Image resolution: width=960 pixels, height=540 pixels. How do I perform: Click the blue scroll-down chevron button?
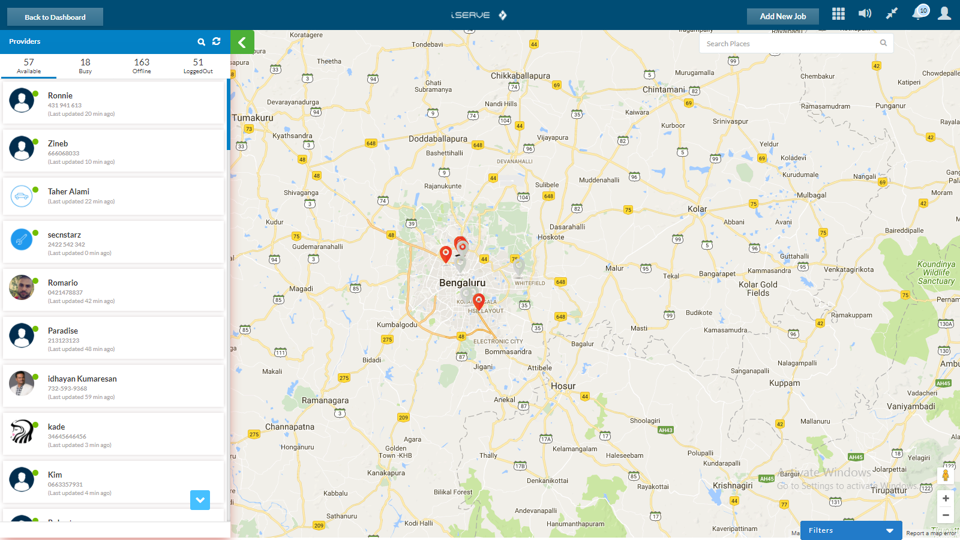(x=200, y=500)
